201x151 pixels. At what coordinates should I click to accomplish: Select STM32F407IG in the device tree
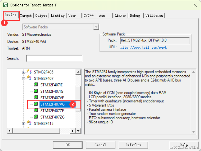click(52, 91)
